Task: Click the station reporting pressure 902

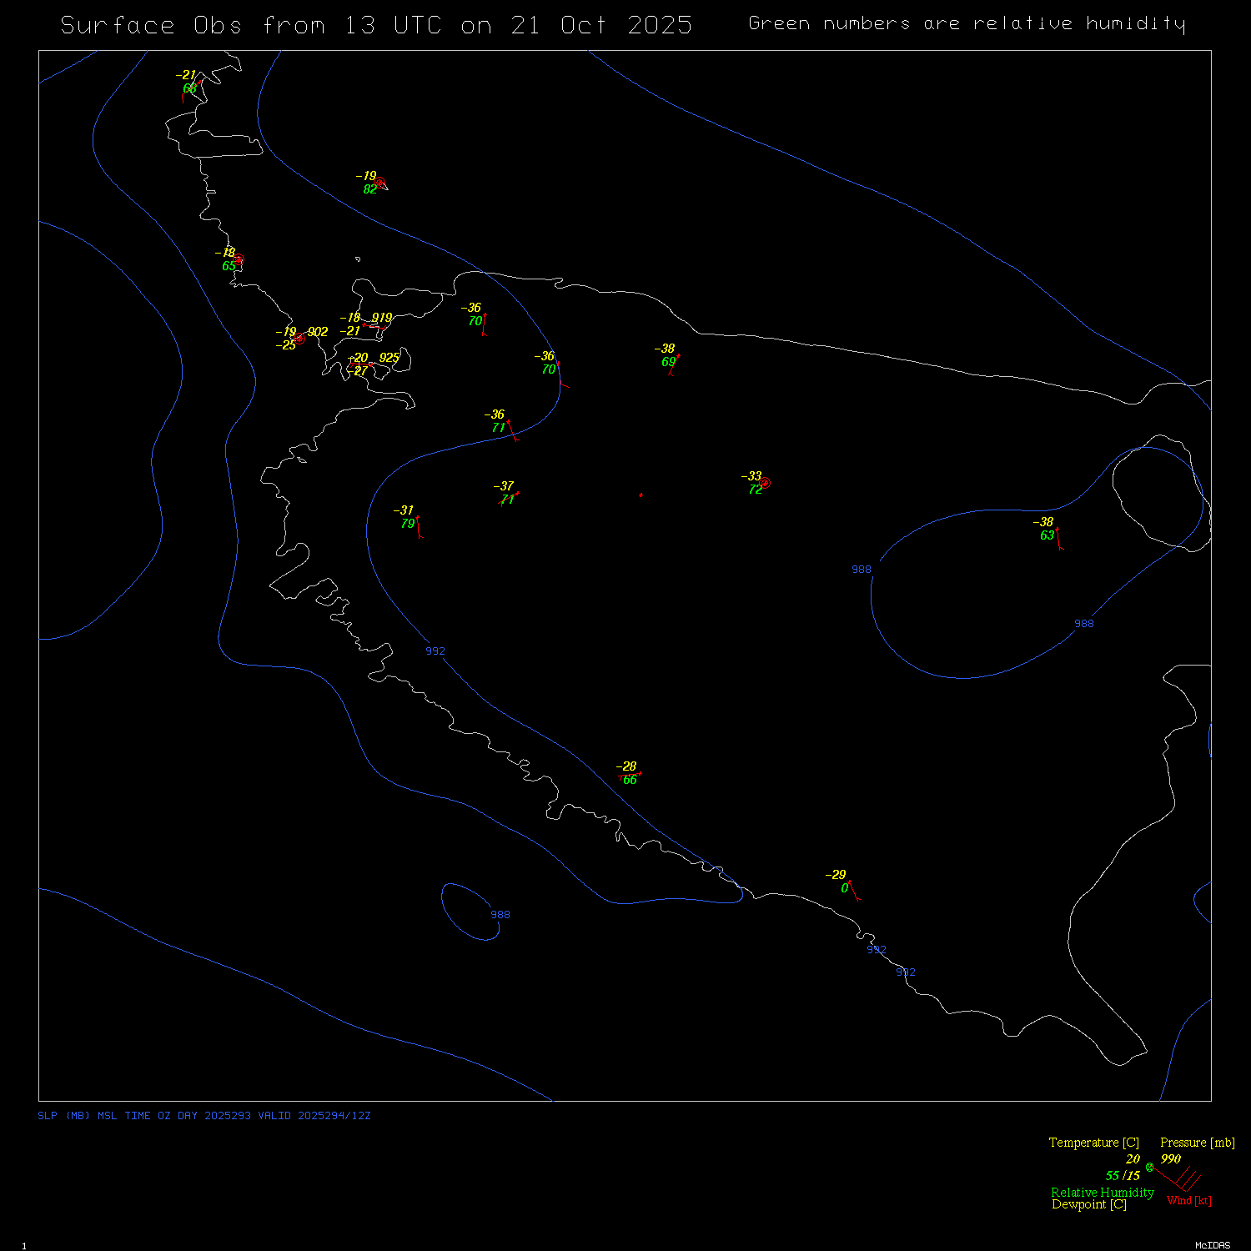Action: point(299,338)
